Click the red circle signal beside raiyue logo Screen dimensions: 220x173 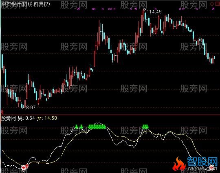211,167
